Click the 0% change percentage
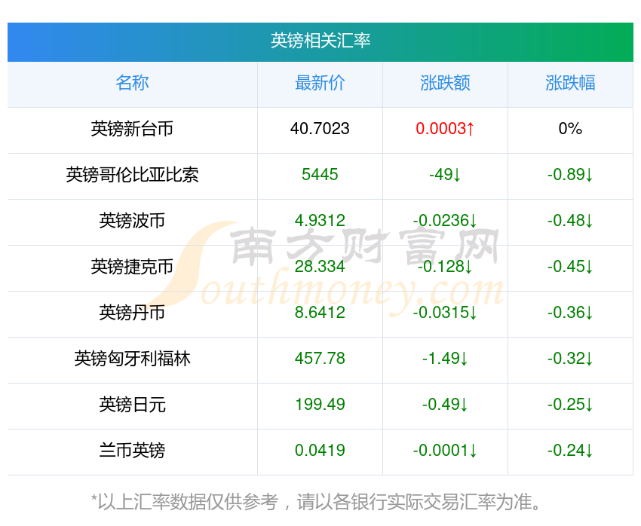This screenshot has height=526, width=641. pos(570,129)
